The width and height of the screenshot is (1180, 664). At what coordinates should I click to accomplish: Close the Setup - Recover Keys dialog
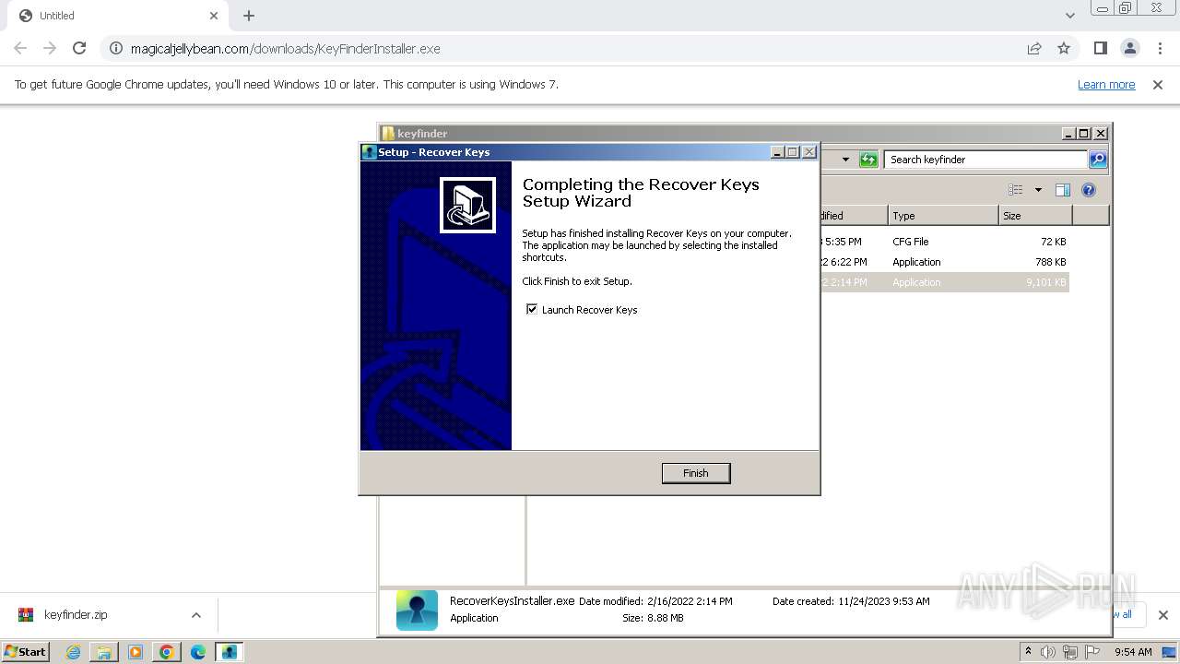pyautogui.click(x=809, y=152)
